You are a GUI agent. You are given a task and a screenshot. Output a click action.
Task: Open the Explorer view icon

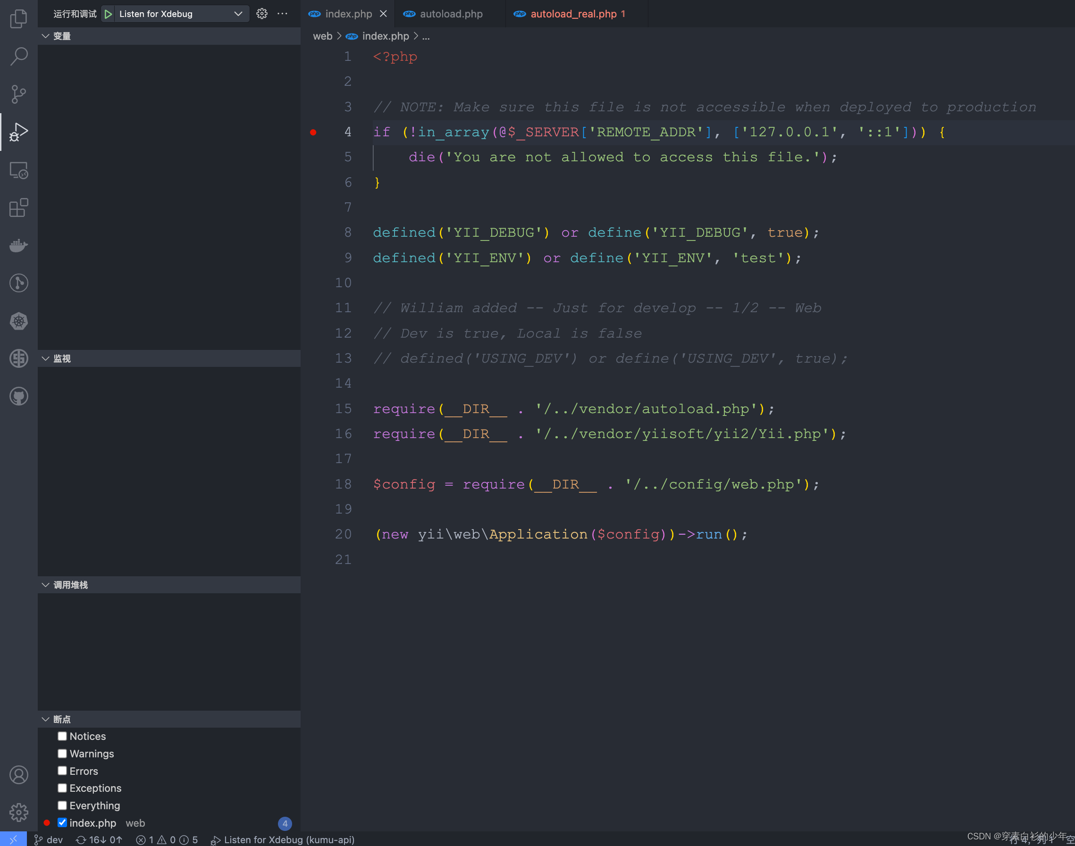(x=18, y=19)
